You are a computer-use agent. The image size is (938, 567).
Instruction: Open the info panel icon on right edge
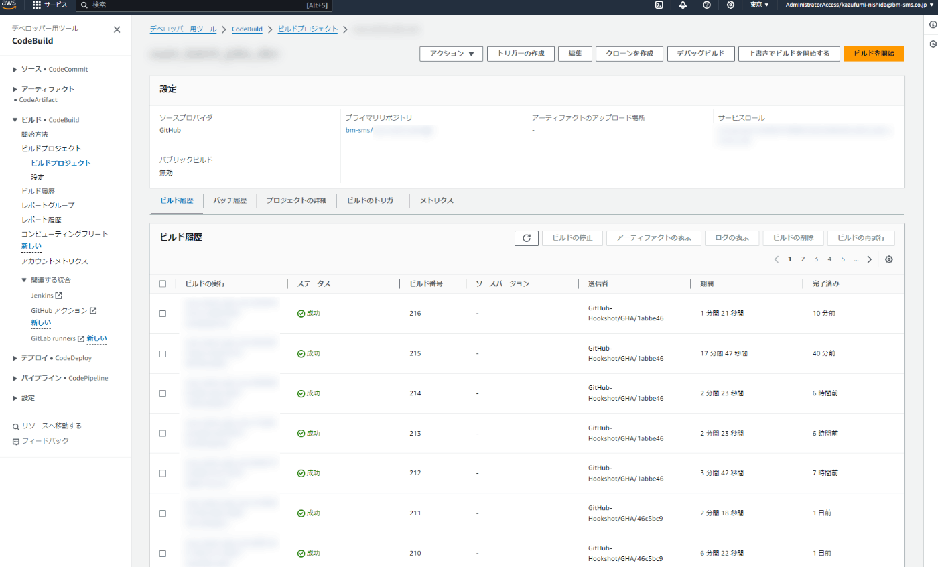[933, 25]
